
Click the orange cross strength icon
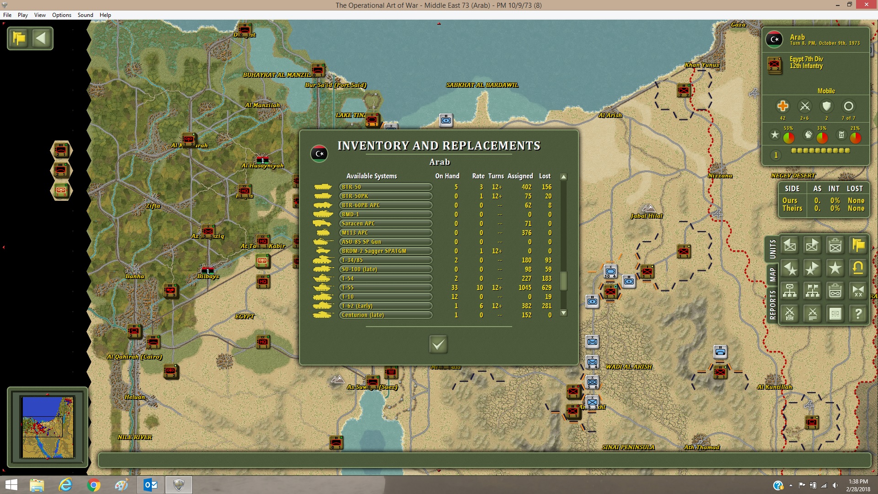click(782, 106)
